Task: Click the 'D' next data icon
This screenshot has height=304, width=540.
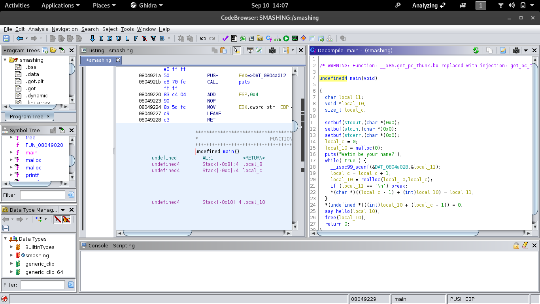Action: [x=110, y=38]
